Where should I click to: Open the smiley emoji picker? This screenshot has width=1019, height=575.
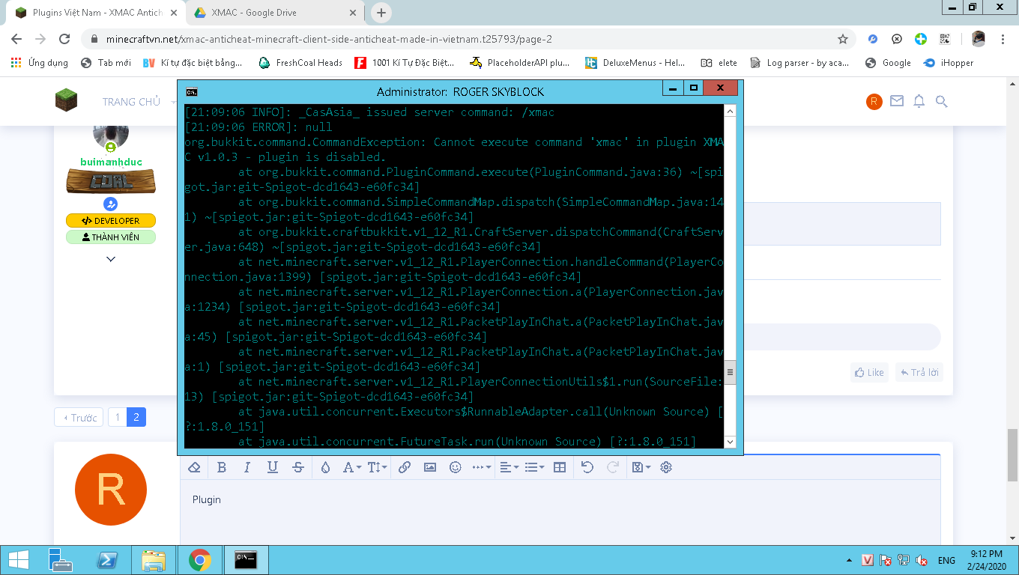(455, 467)
